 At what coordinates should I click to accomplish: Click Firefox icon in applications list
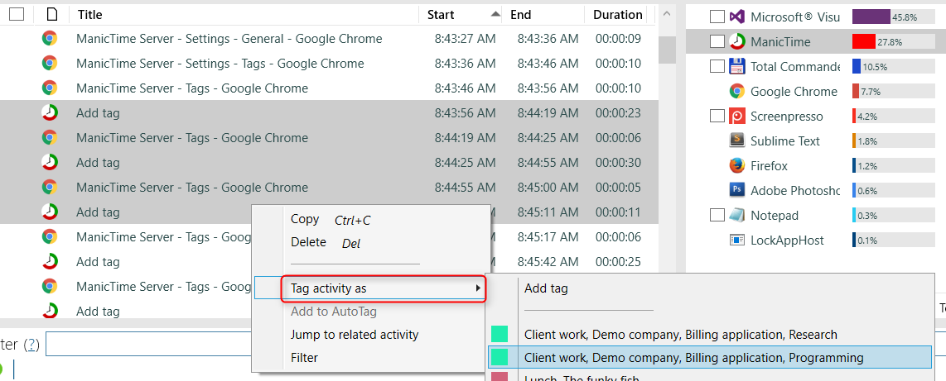point(736,165)
